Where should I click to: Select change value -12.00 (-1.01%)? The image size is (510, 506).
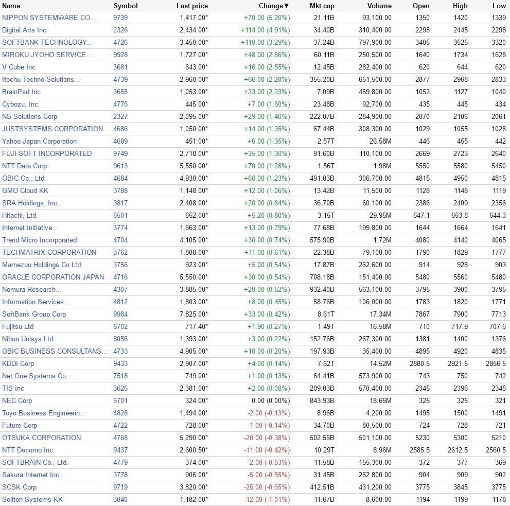point(267,500)
